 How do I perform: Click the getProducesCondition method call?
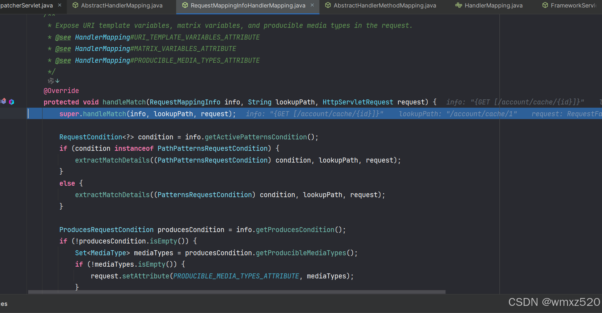coord(295,230)
